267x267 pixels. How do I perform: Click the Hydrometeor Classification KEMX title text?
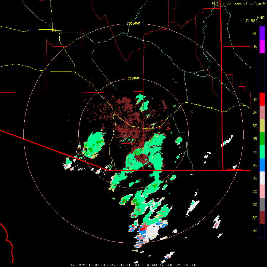click(x=133, y=265)
